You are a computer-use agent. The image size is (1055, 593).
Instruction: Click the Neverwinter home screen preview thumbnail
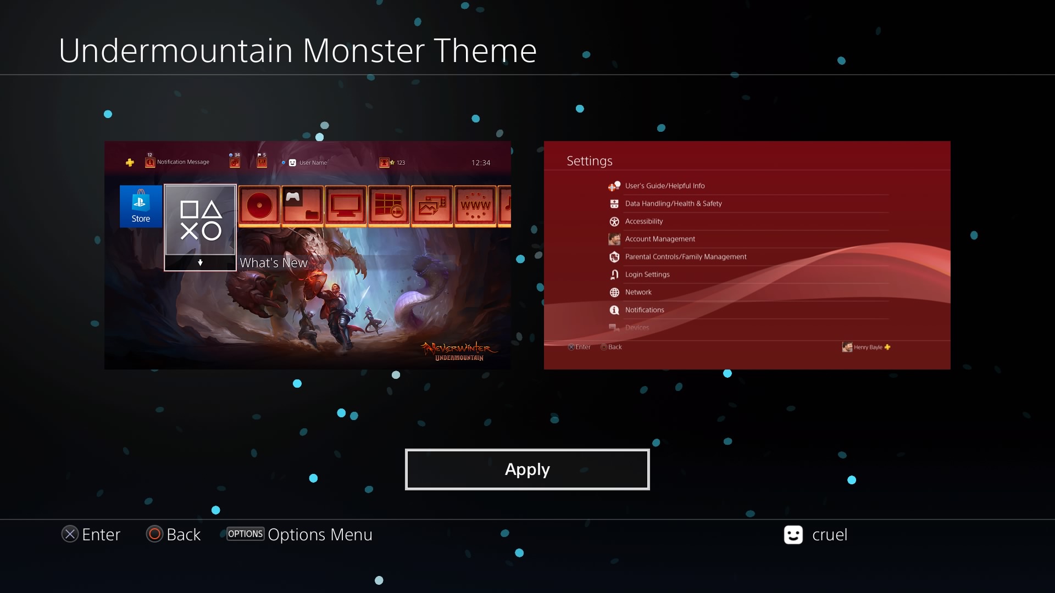[x=308, y=255]
